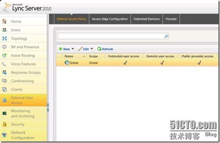
Task: Click the Lync Server logo
Action: point(27,8)
